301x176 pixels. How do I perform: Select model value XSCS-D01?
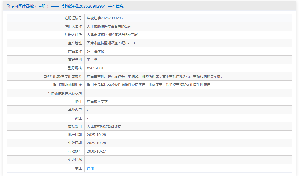pyautogui.click(x=95, y=68)
